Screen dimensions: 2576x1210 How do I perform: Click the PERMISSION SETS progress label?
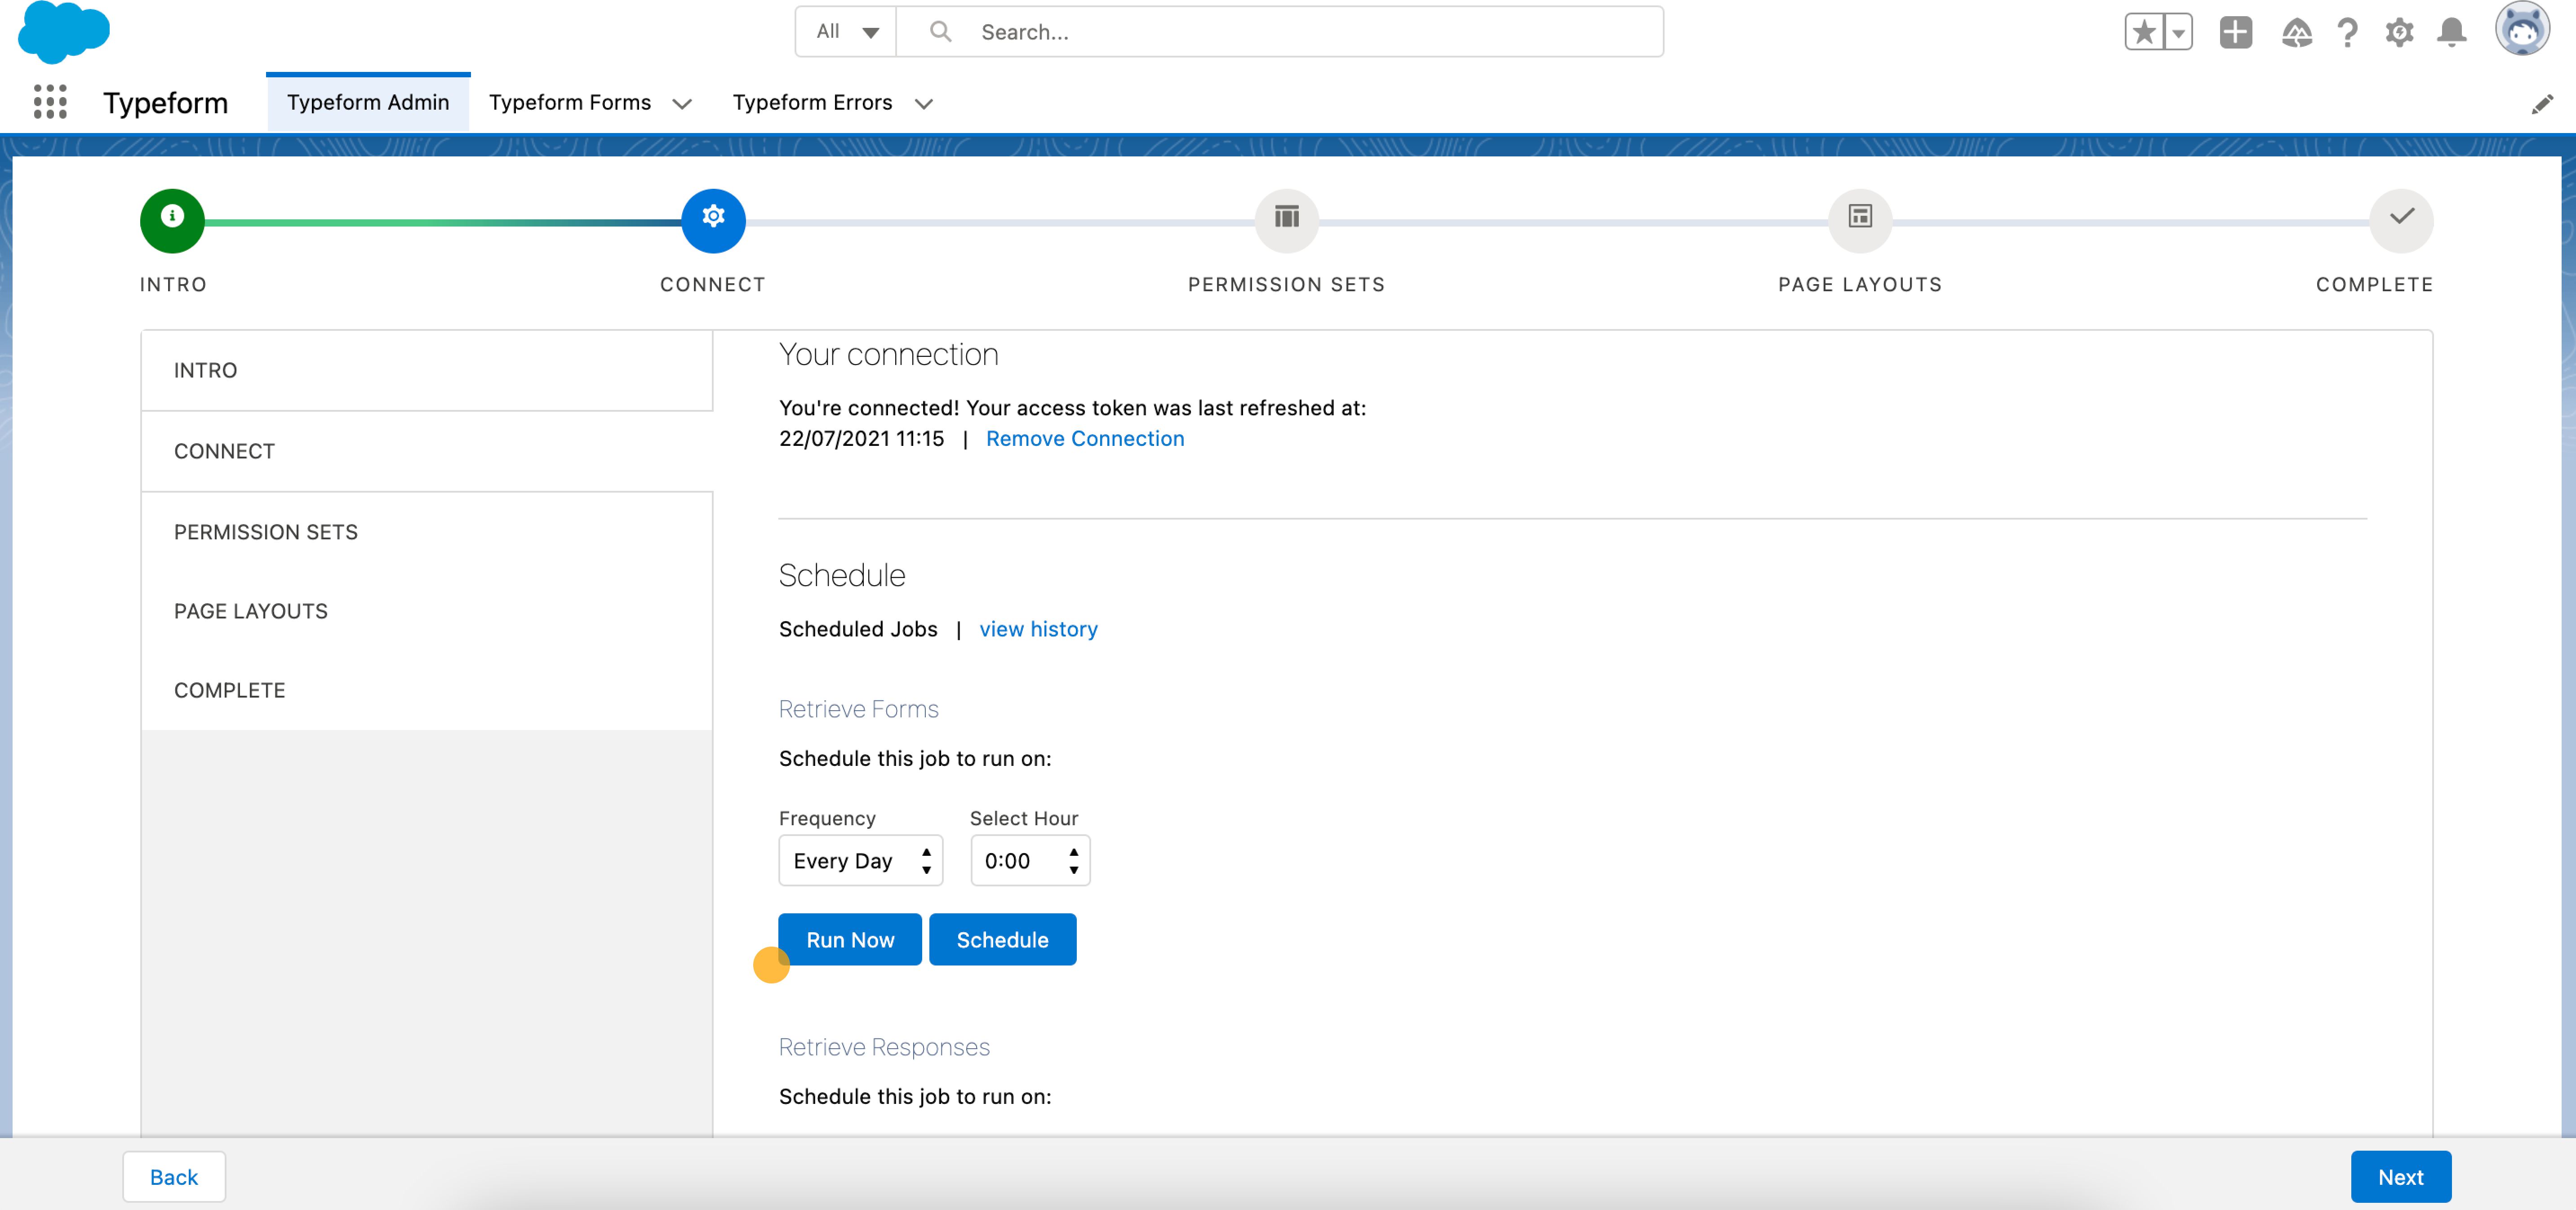(x=1286, y=285)
